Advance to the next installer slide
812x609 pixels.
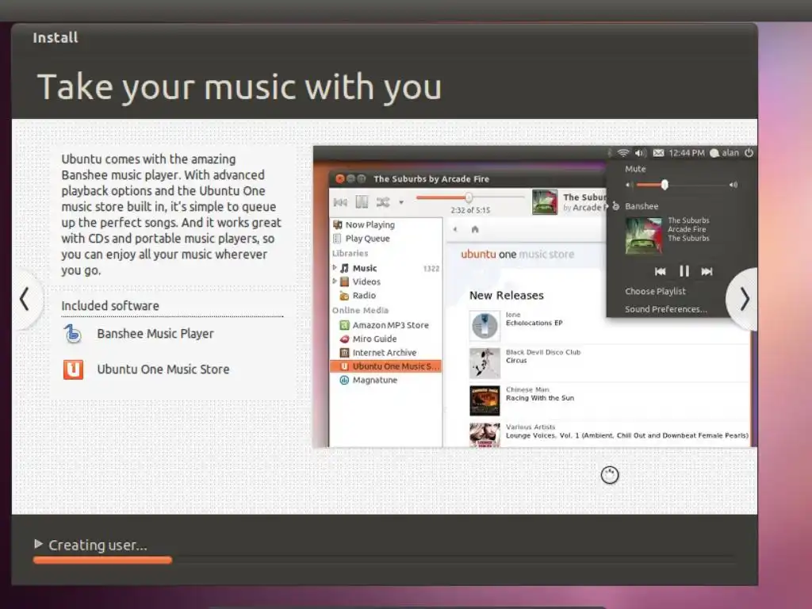[744, 299]
